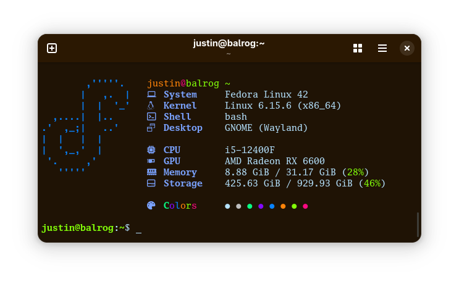Click the 'GPU' label
This screenshot has width=459, height=284.
[x=172, y=162]
